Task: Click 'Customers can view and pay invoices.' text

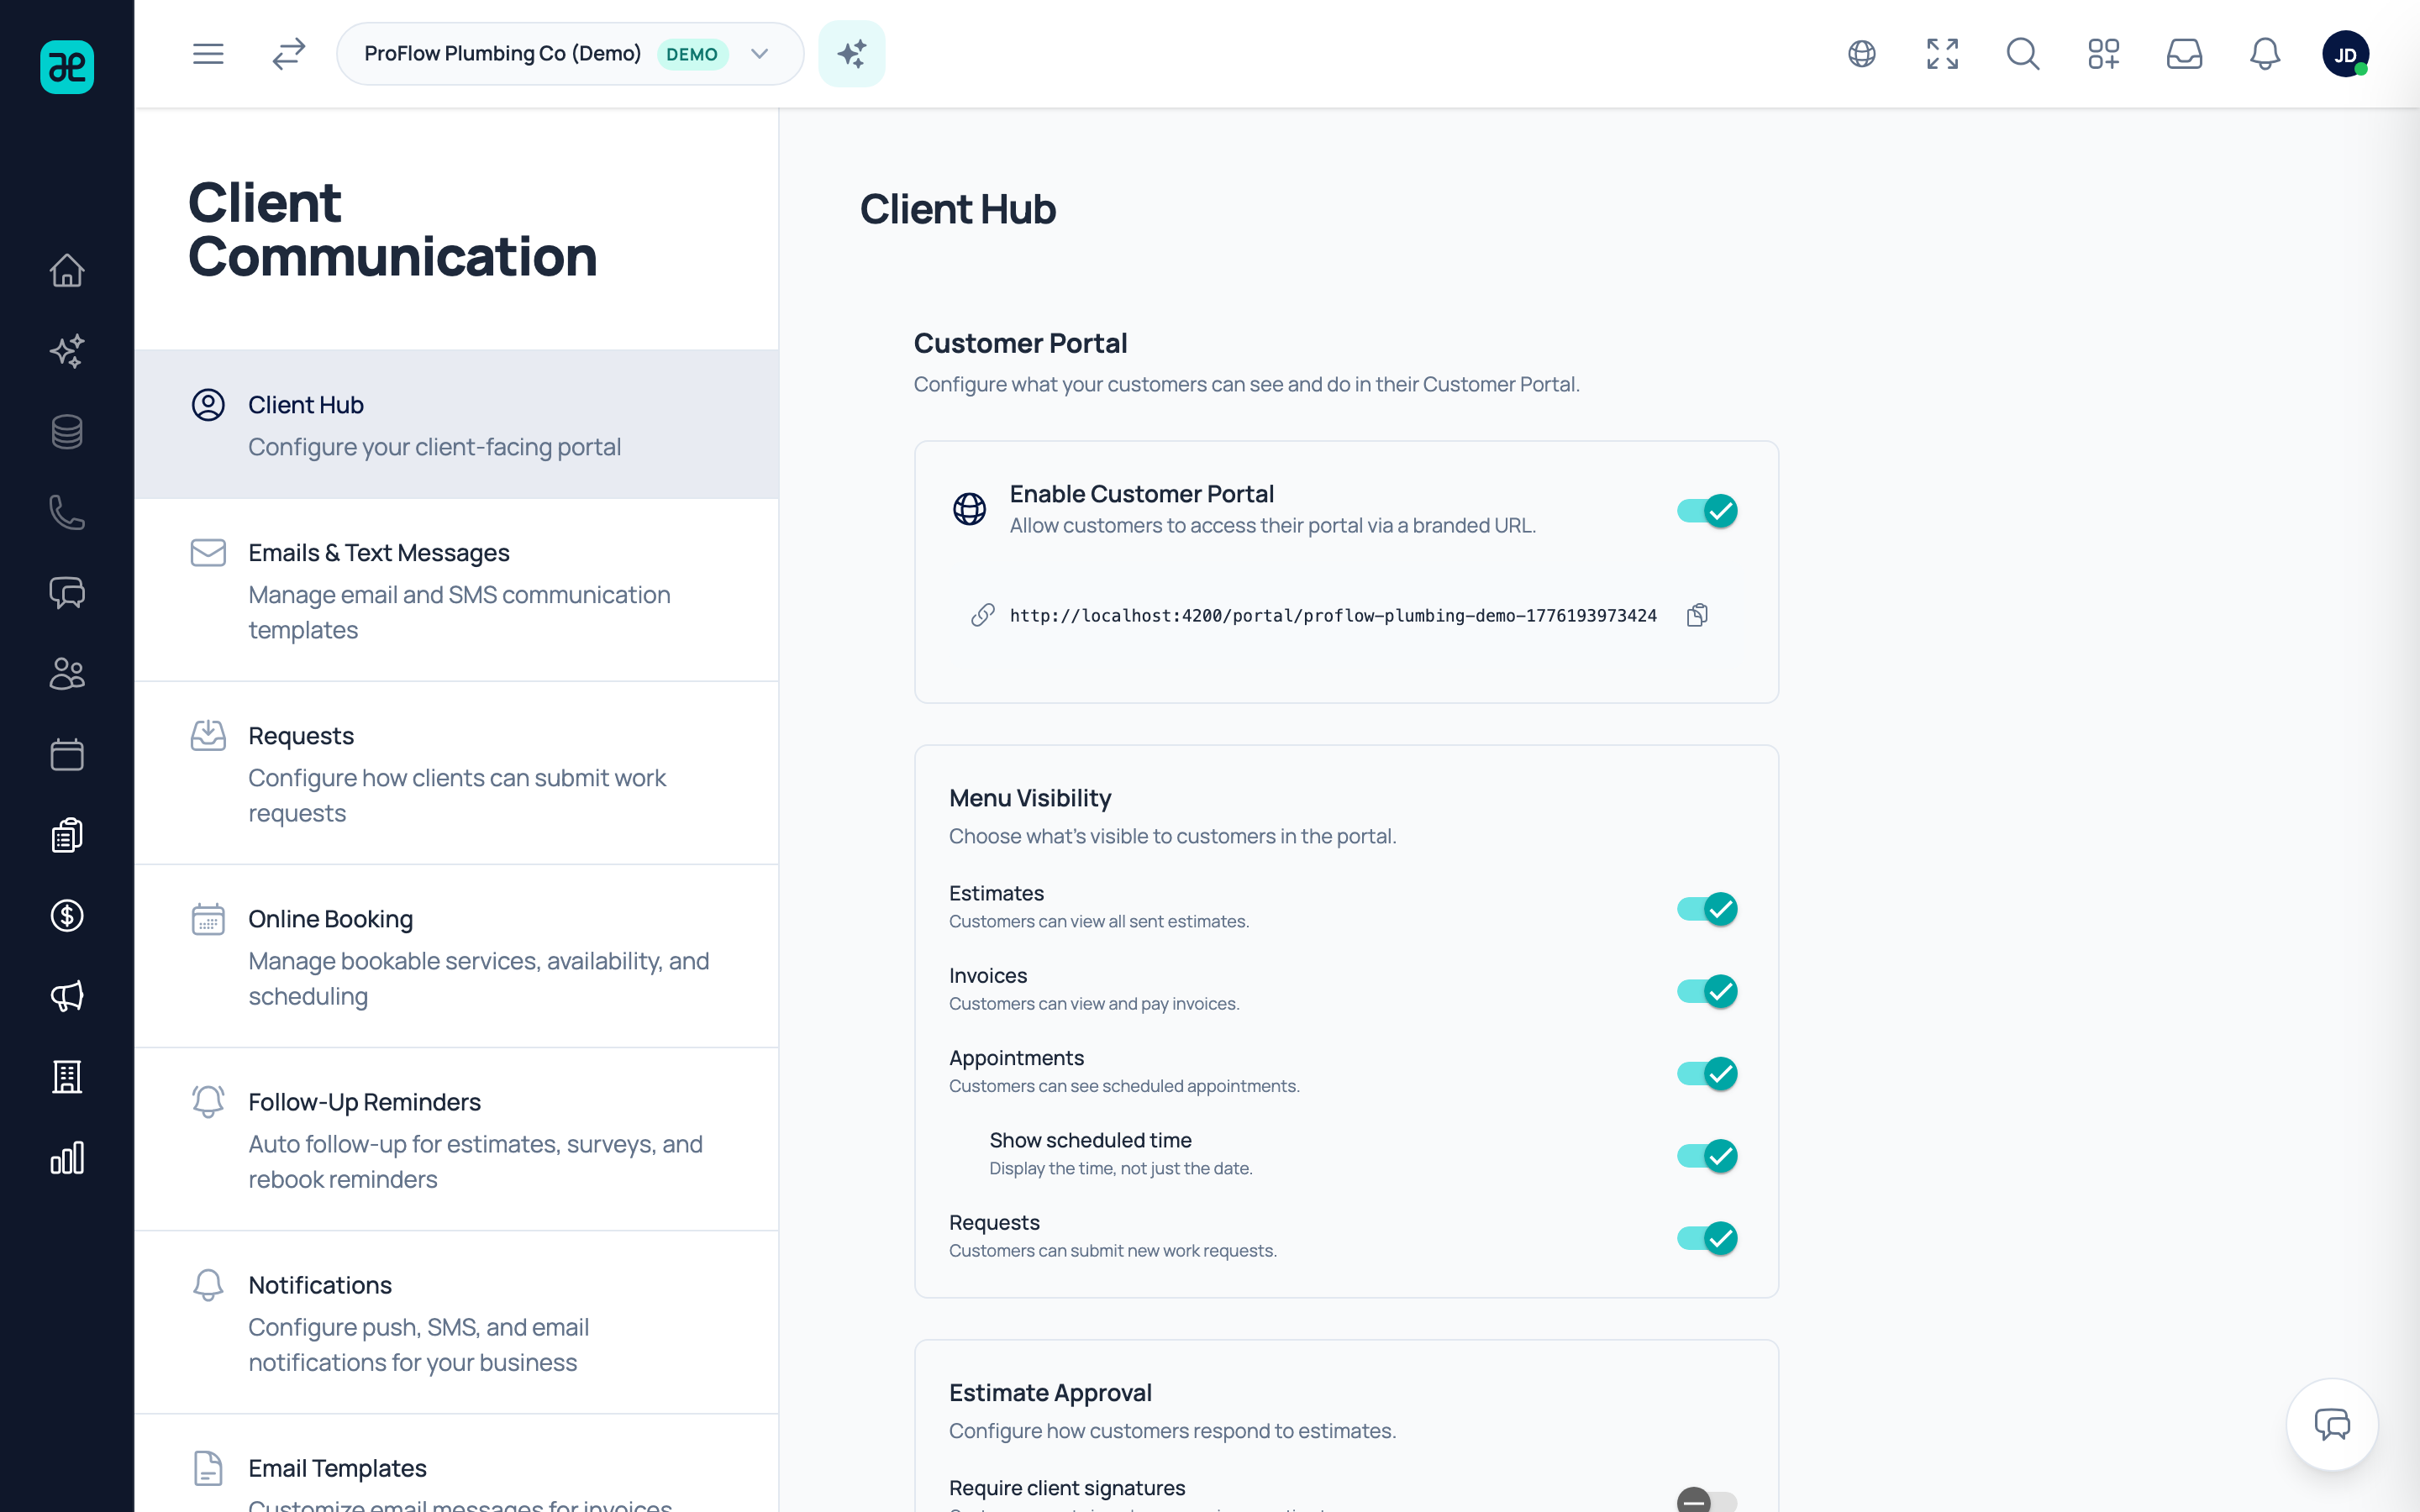Action: pos(1094,1003)
